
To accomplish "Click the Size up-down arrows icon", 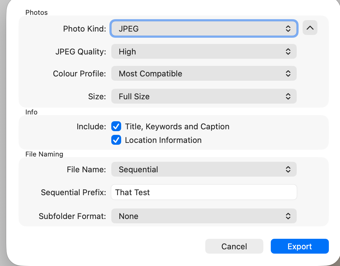I will pyautogui.click(x=288, y=97).
